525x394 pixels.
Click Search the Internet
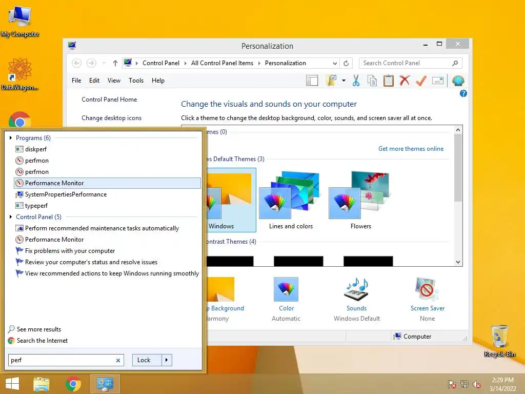(x=42, y=341)
